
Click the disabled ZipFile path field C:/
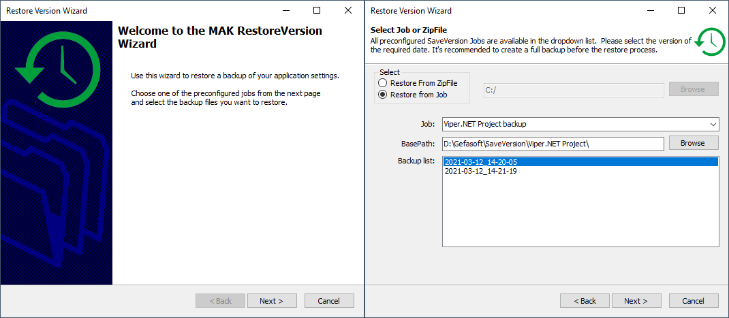click(x=573, y=90)
